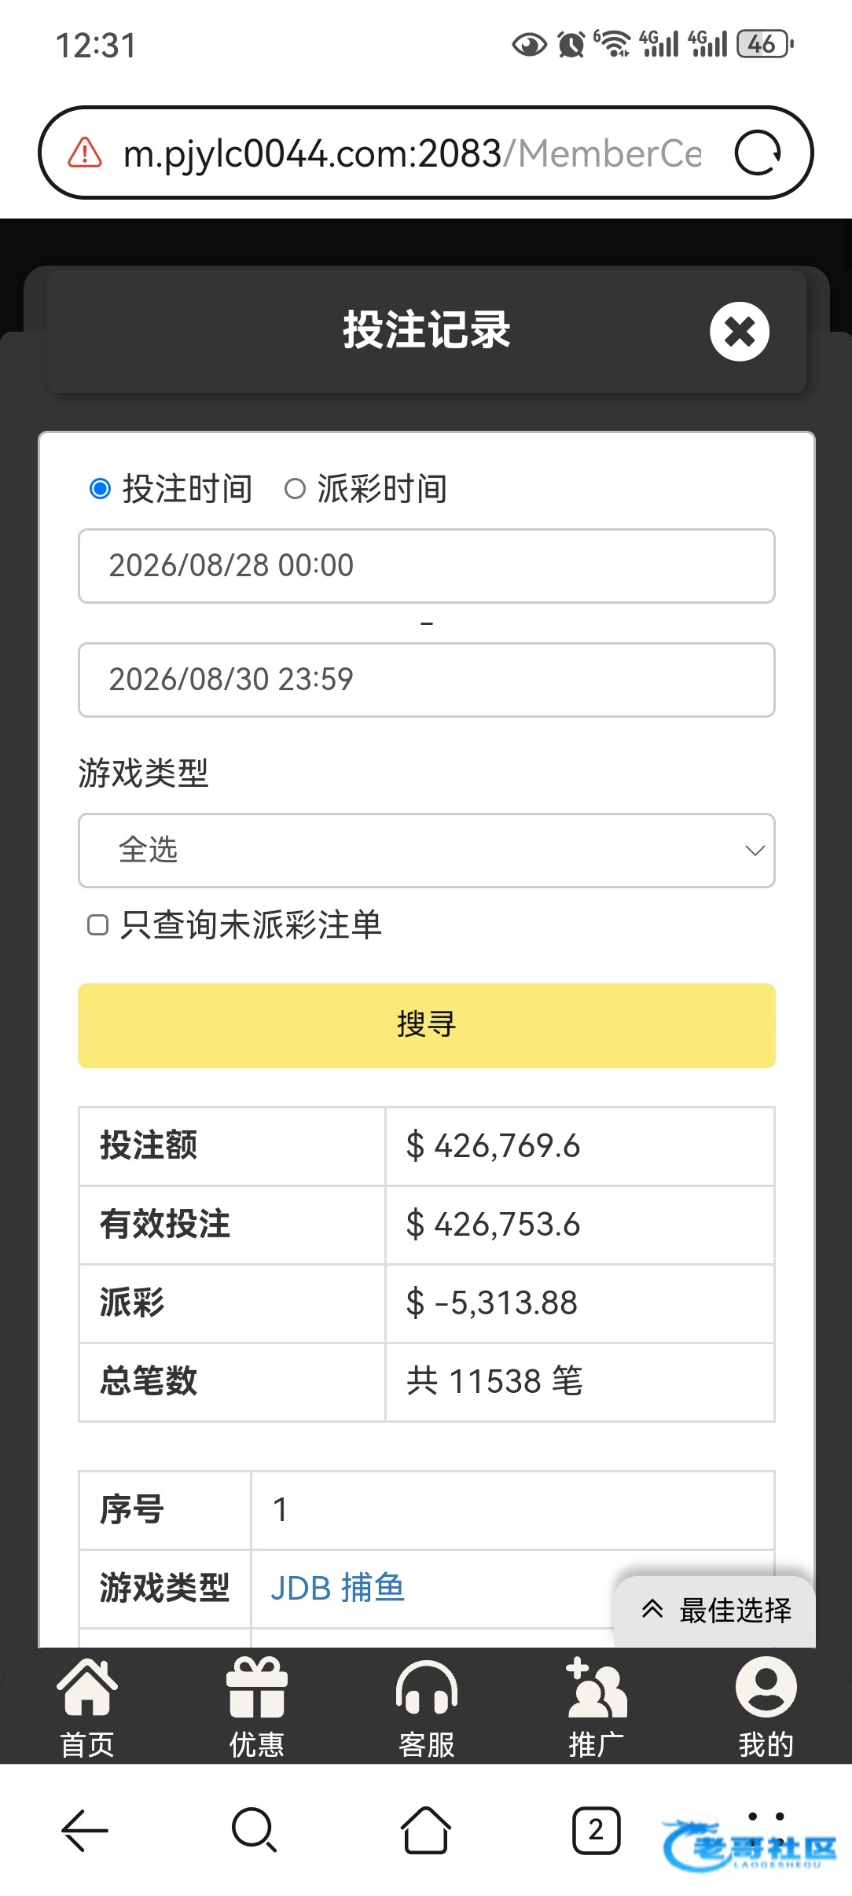Tap the browser back arrow
This screenshot has height=1896, width=852.
coord(85,1830)
